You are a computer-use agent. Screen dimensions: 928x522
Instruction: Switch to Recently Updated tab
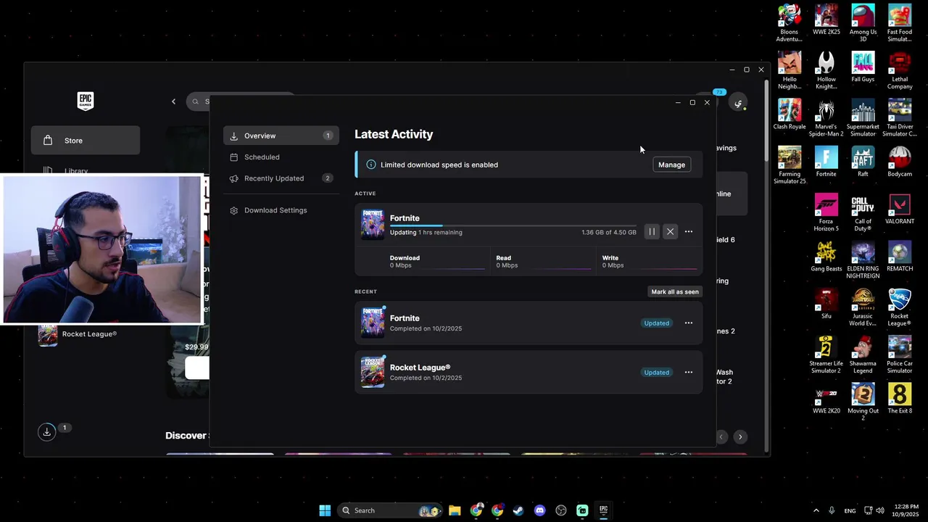281,178
